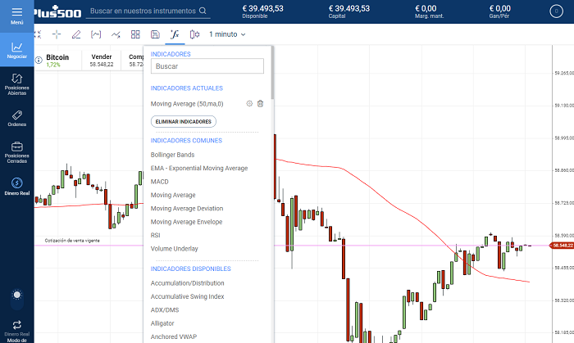This screenshot has width=574, height=343.
Task: Toggle the fx indicators menu
Action: point(175,34)
